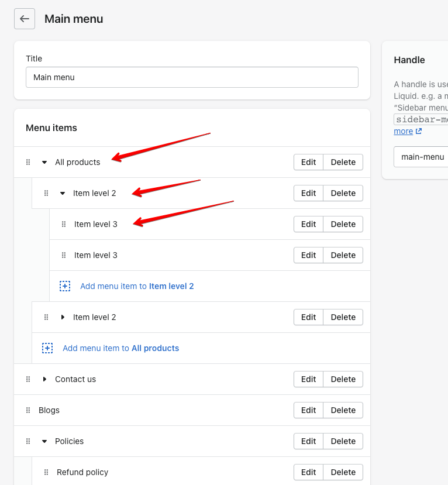Delete the Refund policy menu item
The height and width of the screenshot is (485, 448).
tap(343, 472)
